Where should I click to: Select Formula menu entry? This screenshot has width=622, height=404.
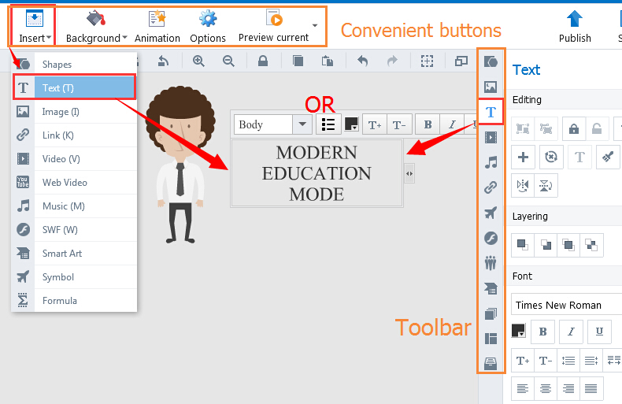pyautogui.click(x=74, y=300)
